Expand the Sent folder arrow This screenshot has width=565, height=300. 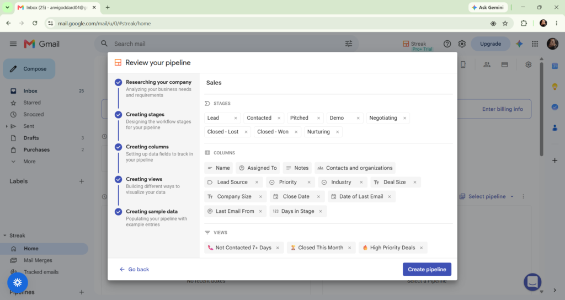pos(7,126)
